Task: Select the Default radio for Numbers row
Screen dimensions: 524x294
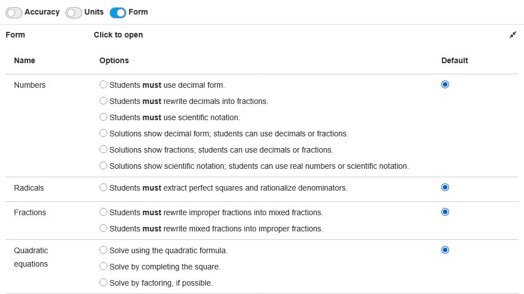Action: (x=445, y=84)
